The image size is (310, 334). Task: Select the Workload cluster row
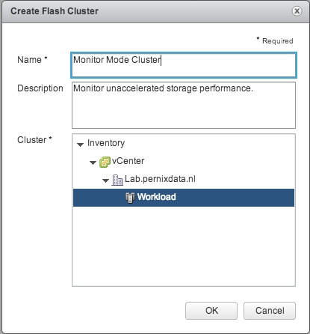coord(184,198)
